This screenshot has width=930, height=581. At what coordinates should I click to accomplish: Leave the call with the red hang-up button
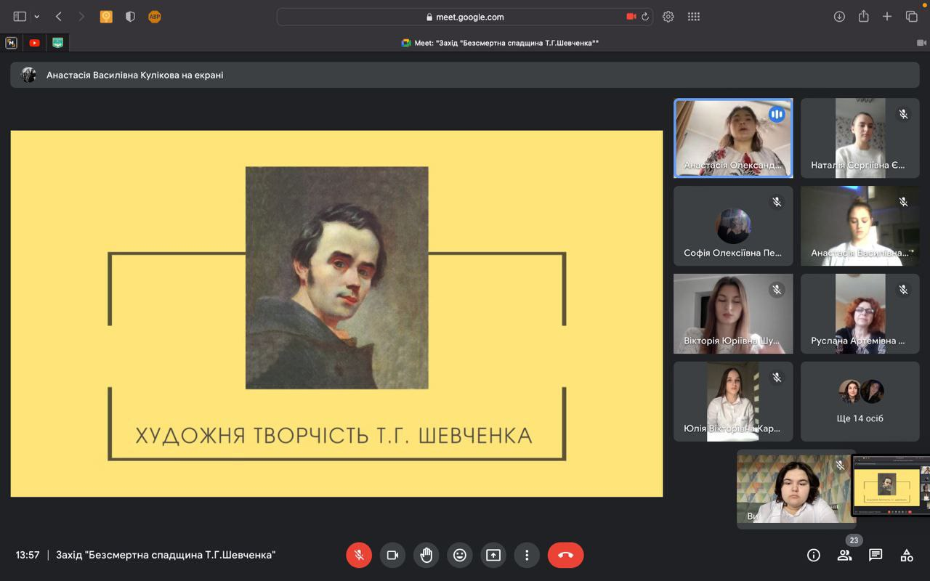[x=565, y=555]
